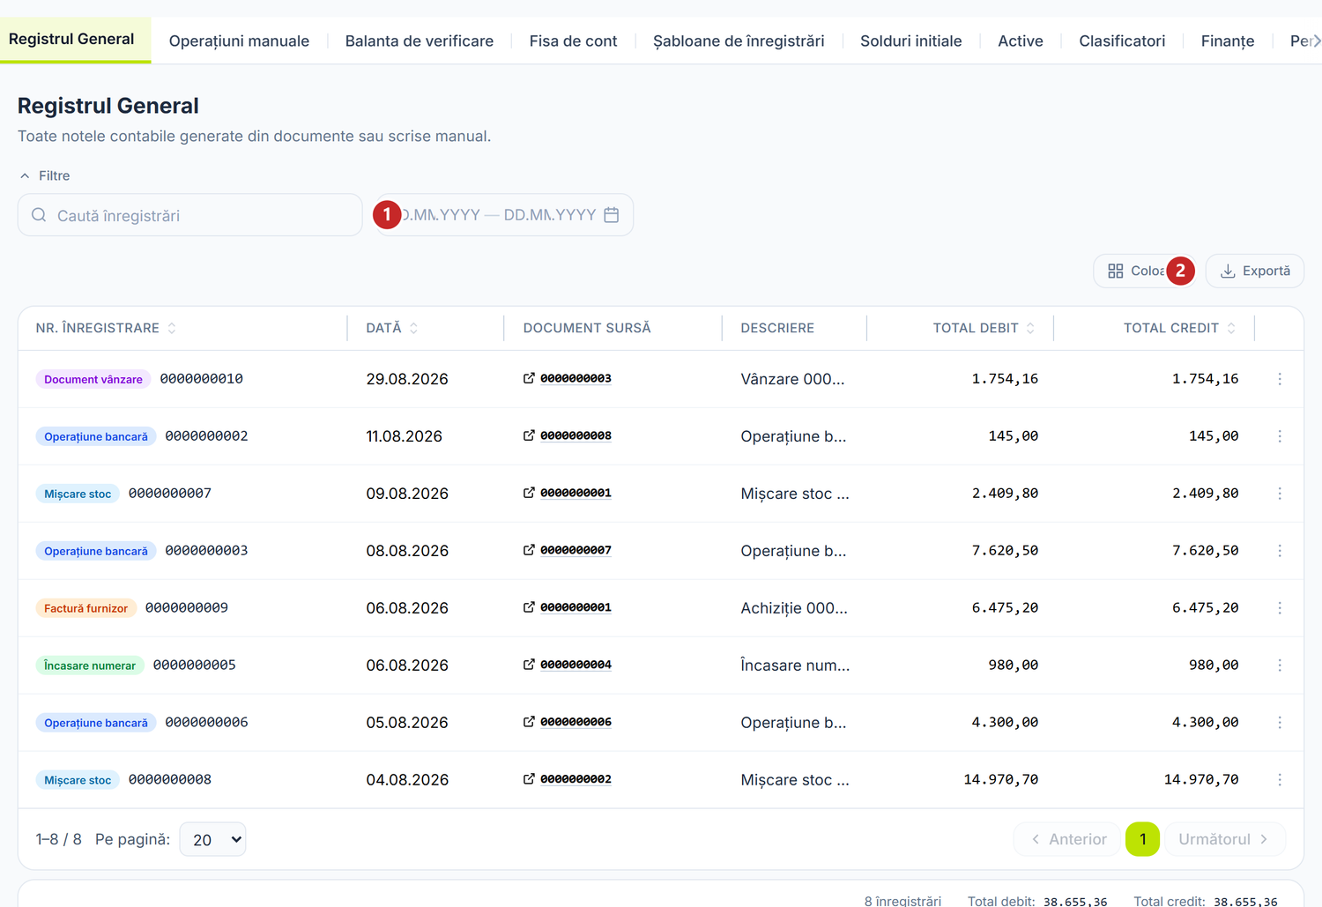Open row menu for entry 0000000010
This screenshot has height=907, width=1322.
pyautogui.click(x=1280, y=379)
